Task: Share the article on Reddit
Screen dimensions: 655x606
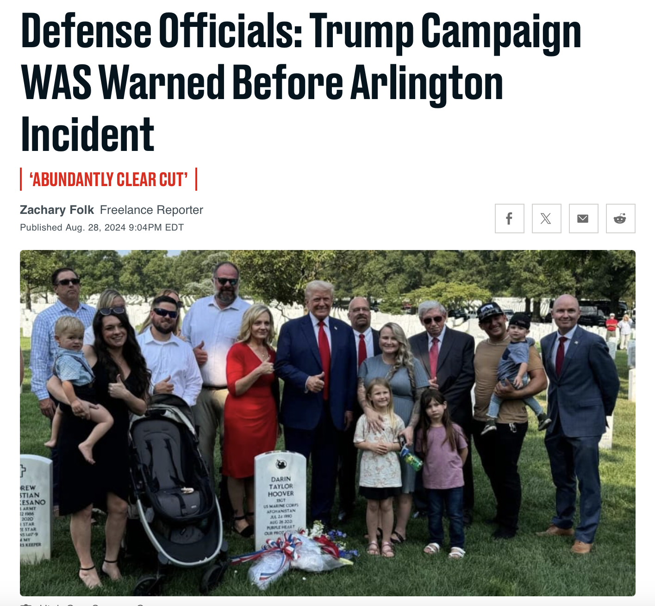Action: click(x=620, y=219)
